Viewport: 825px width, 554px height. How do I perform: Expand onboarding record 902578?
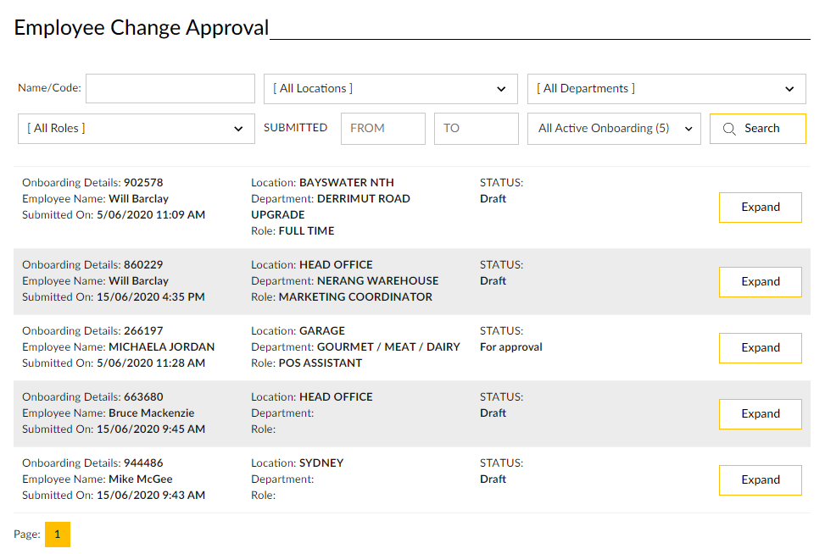760,208
